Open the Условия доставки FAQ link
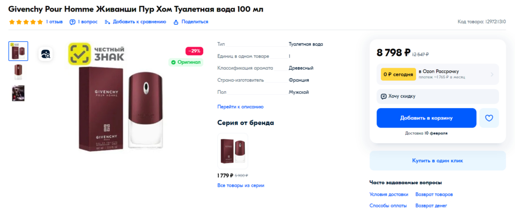The height and width of the screenshot is (214, 515). (388, 194)
